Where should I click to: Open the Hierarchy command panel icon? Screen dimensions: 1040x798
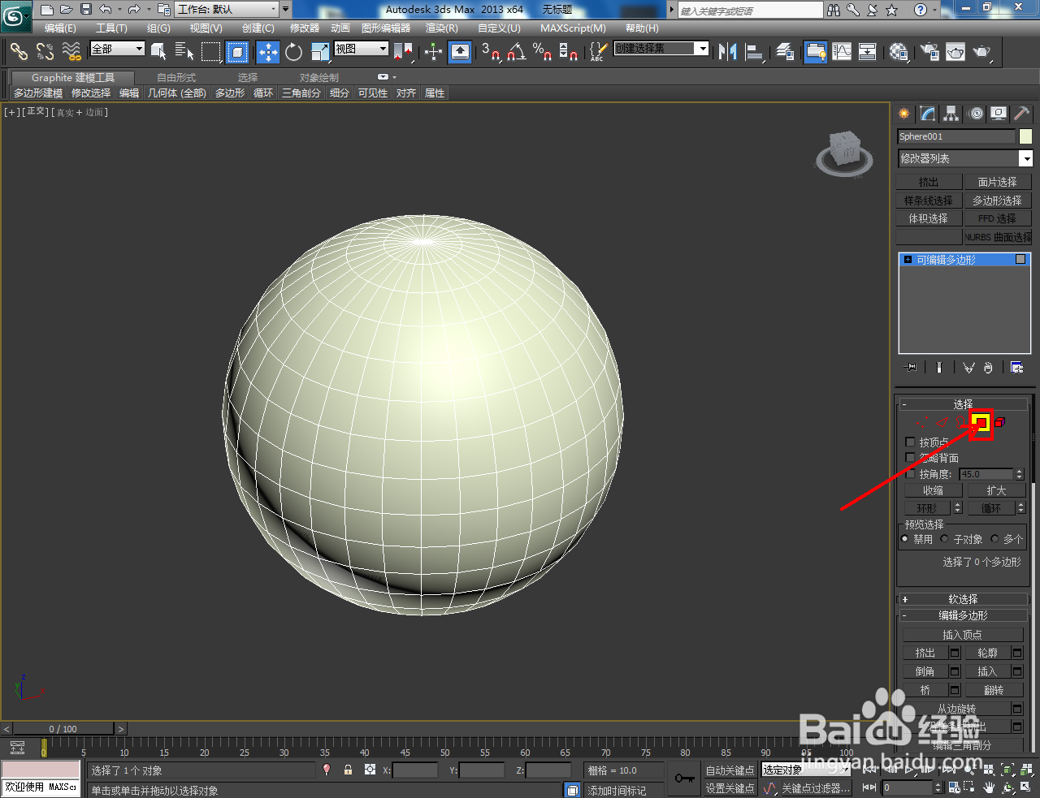[950, 114]
